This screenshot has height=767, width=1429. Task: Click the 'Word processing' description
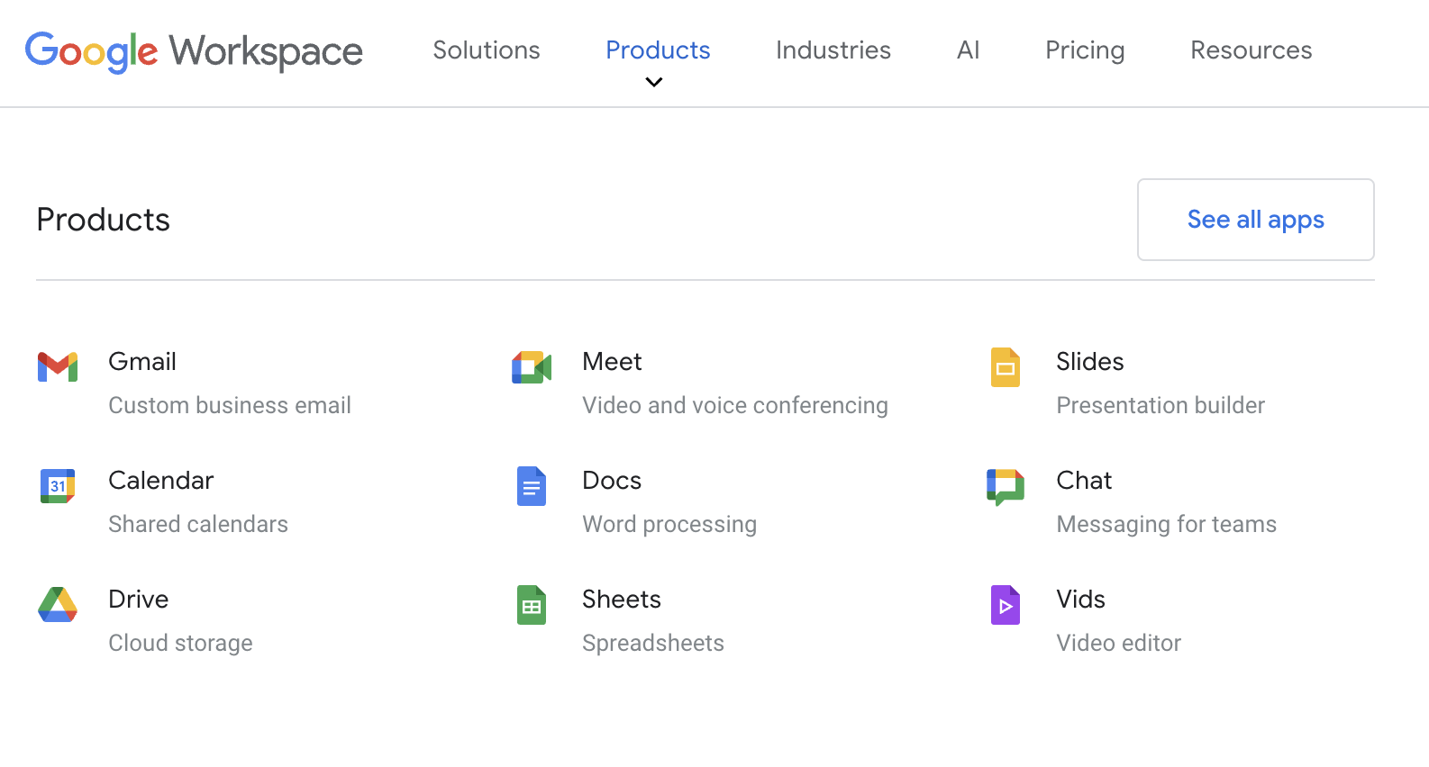[x=669, y=525]
